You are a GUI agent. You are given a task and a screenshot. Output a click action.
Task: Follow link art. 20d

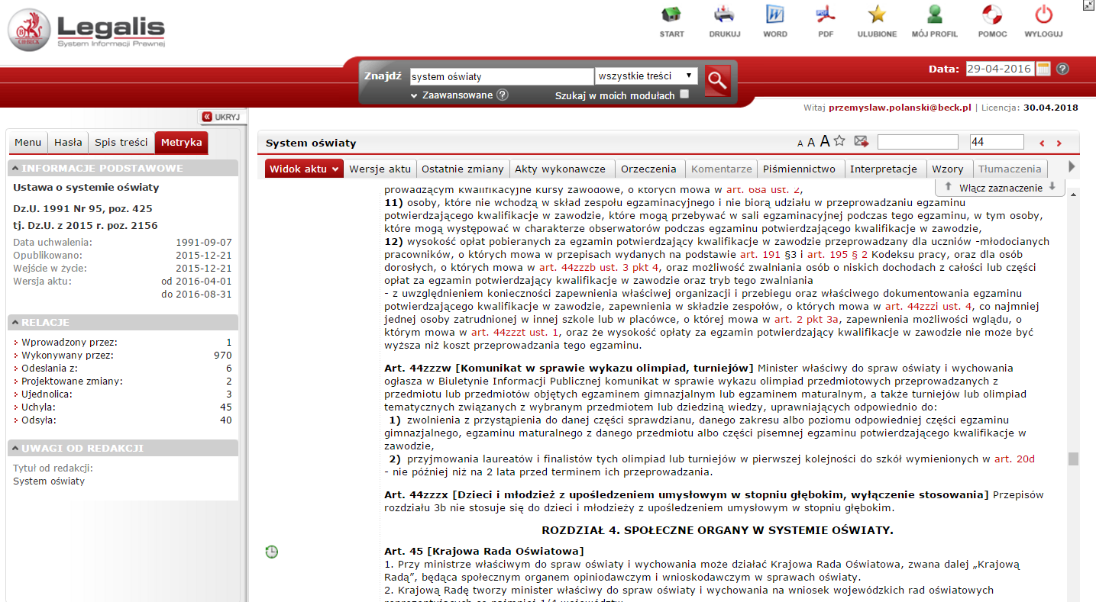click(x=1014, y=459)
